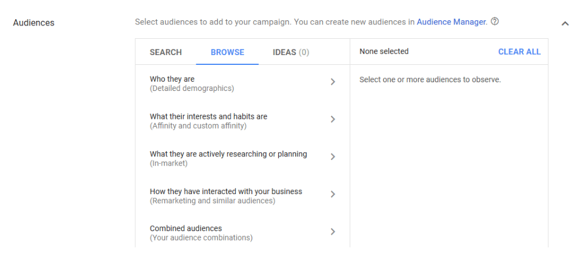Switch to the SEARCH tab

point(166,52)
